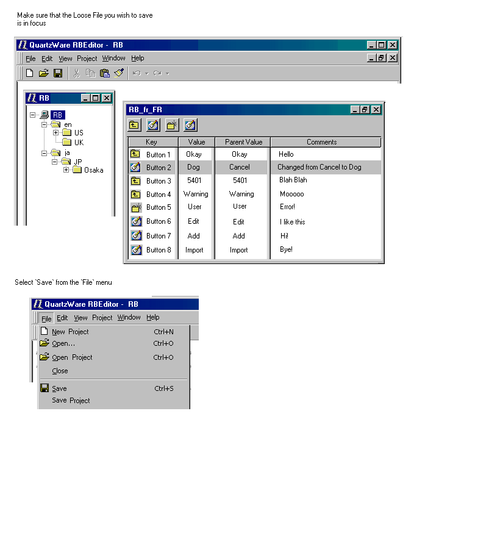Click the 'Mooooo' comment cell
The image size is (489, 558).
(292, 194)
